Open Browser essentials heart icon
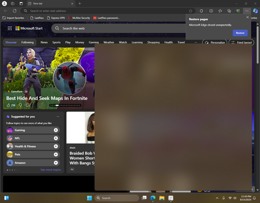This screenshot has height=203, width=260. (x=238, y=11)
